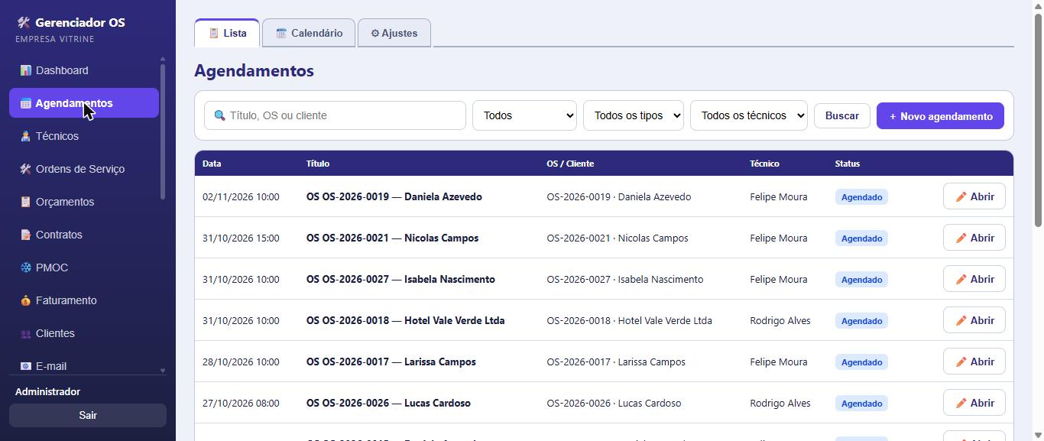Open Contratos from sidebar menu
The height and width of the screenshot is (441, 1044).
pyautogui.click(x=84, y=235)
